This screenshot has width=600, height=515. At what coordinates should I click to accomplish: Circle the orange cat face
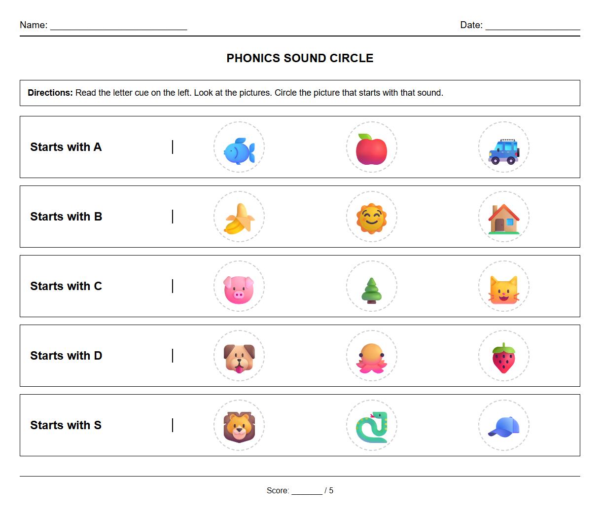(503, 287)
